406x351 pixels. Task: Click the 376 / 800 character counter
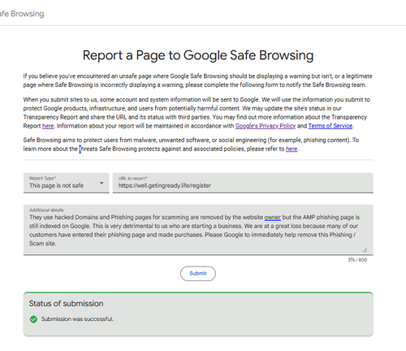(x=357, y=260)
